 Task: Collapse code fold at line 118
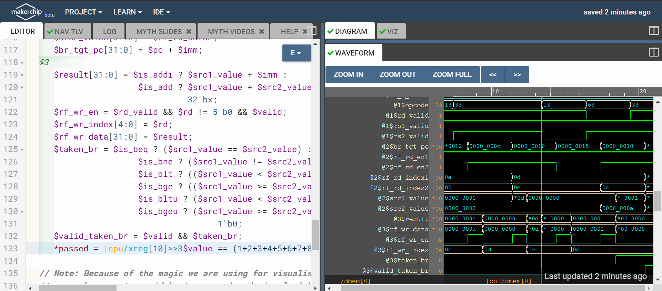coord(22,63)
